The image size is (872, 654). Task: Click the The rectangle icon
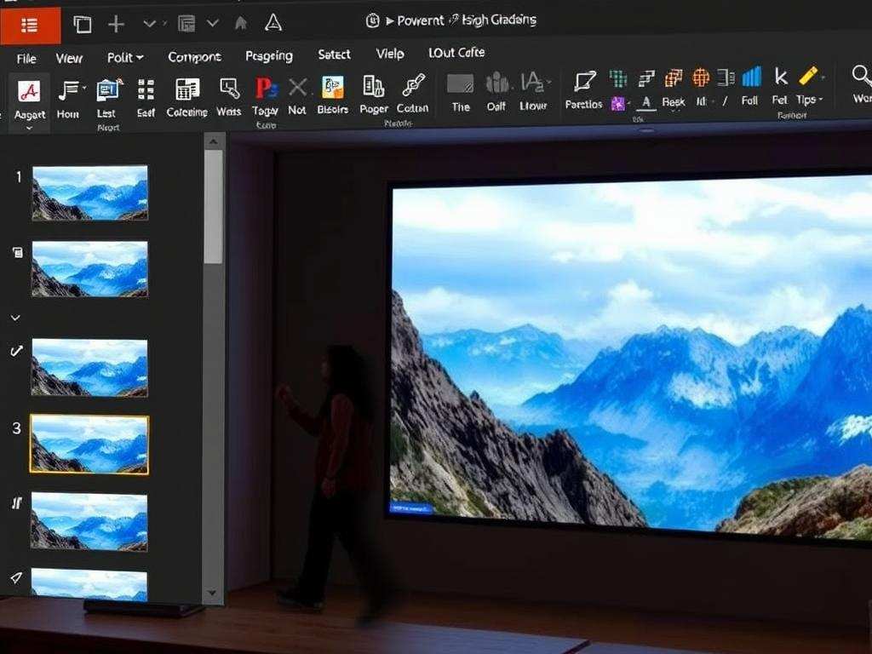pos(461,84)
